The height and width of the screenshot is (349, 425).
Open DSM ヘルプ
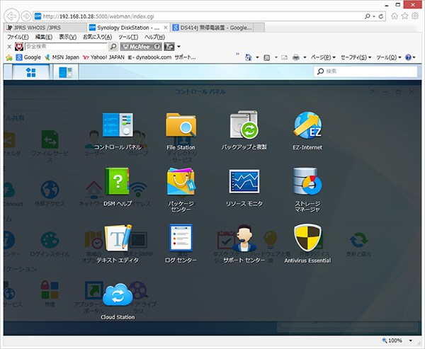pyautogui.click(x=118, y=181)
